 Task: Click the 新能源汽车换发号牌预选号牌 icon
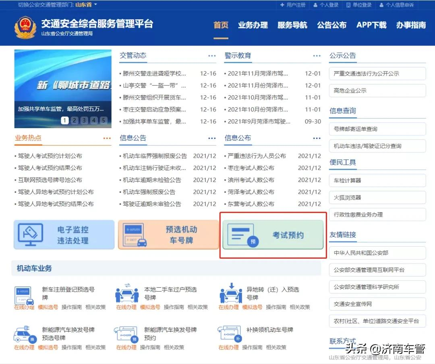pos(23,335)
